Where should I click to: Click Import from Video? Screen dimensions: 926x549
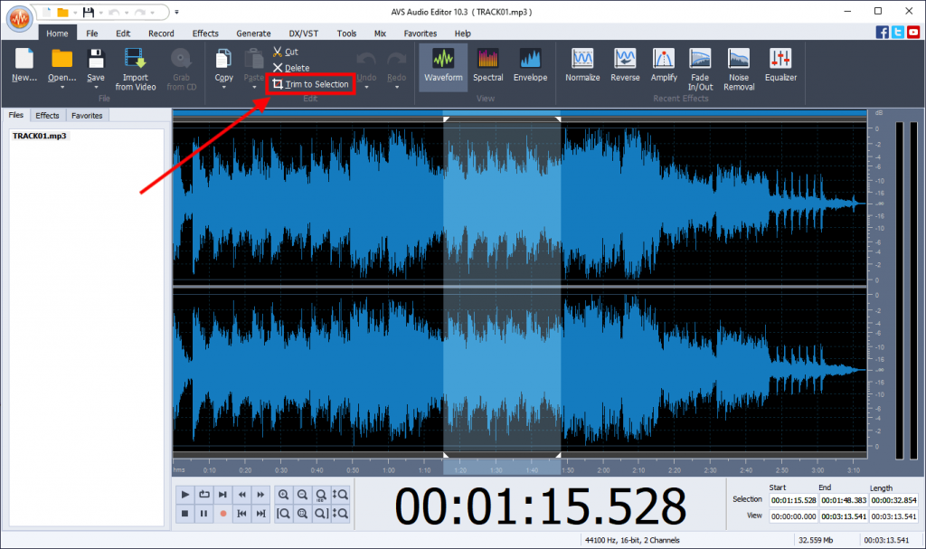(x=136, y=70)
